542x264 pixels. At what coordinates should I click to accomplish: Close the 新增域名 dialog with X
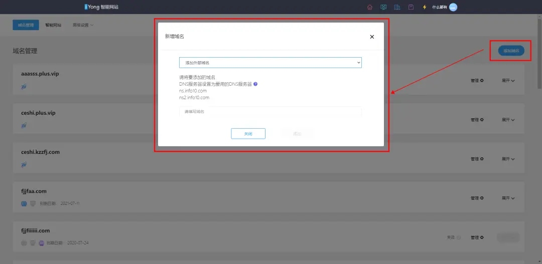(x=372, y=37)
